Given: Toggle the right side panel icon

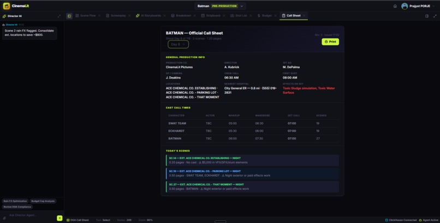Looking at the screenshot, I should (427, 16).
